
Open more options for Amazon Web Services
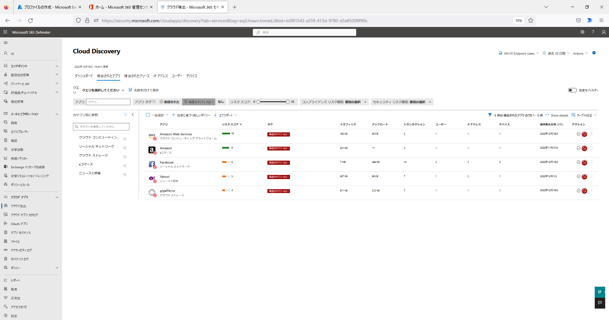click(592, 134)
